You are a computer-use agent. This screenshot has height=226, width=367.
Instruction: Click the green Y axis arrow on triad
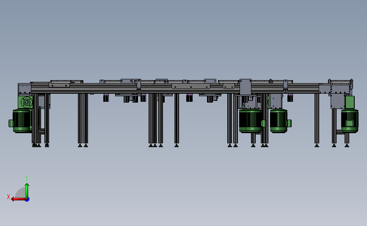27,190
